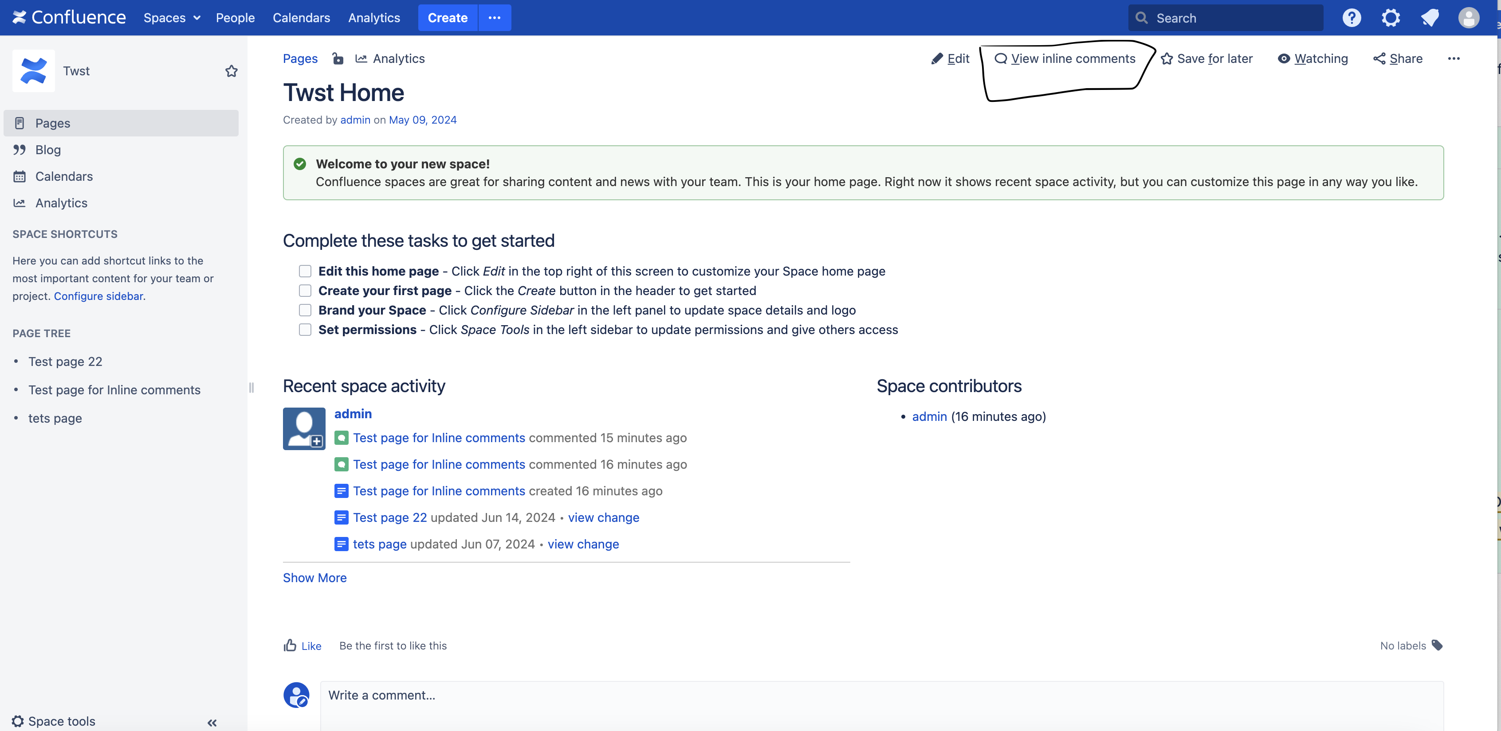Open the page ellipsis actions menu
This screenshot has width=1501, height=731.
1453,58
